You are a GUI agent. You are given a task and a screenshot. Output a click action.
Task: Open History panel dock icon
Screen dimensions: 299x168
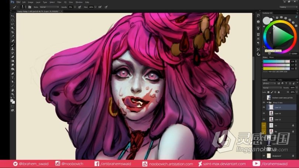coord(258,16)
